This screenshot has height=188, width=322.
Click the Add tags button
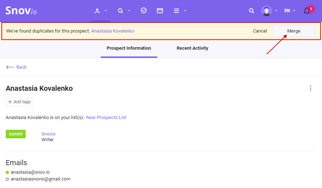pyautogui.click(x=20, y=102)
